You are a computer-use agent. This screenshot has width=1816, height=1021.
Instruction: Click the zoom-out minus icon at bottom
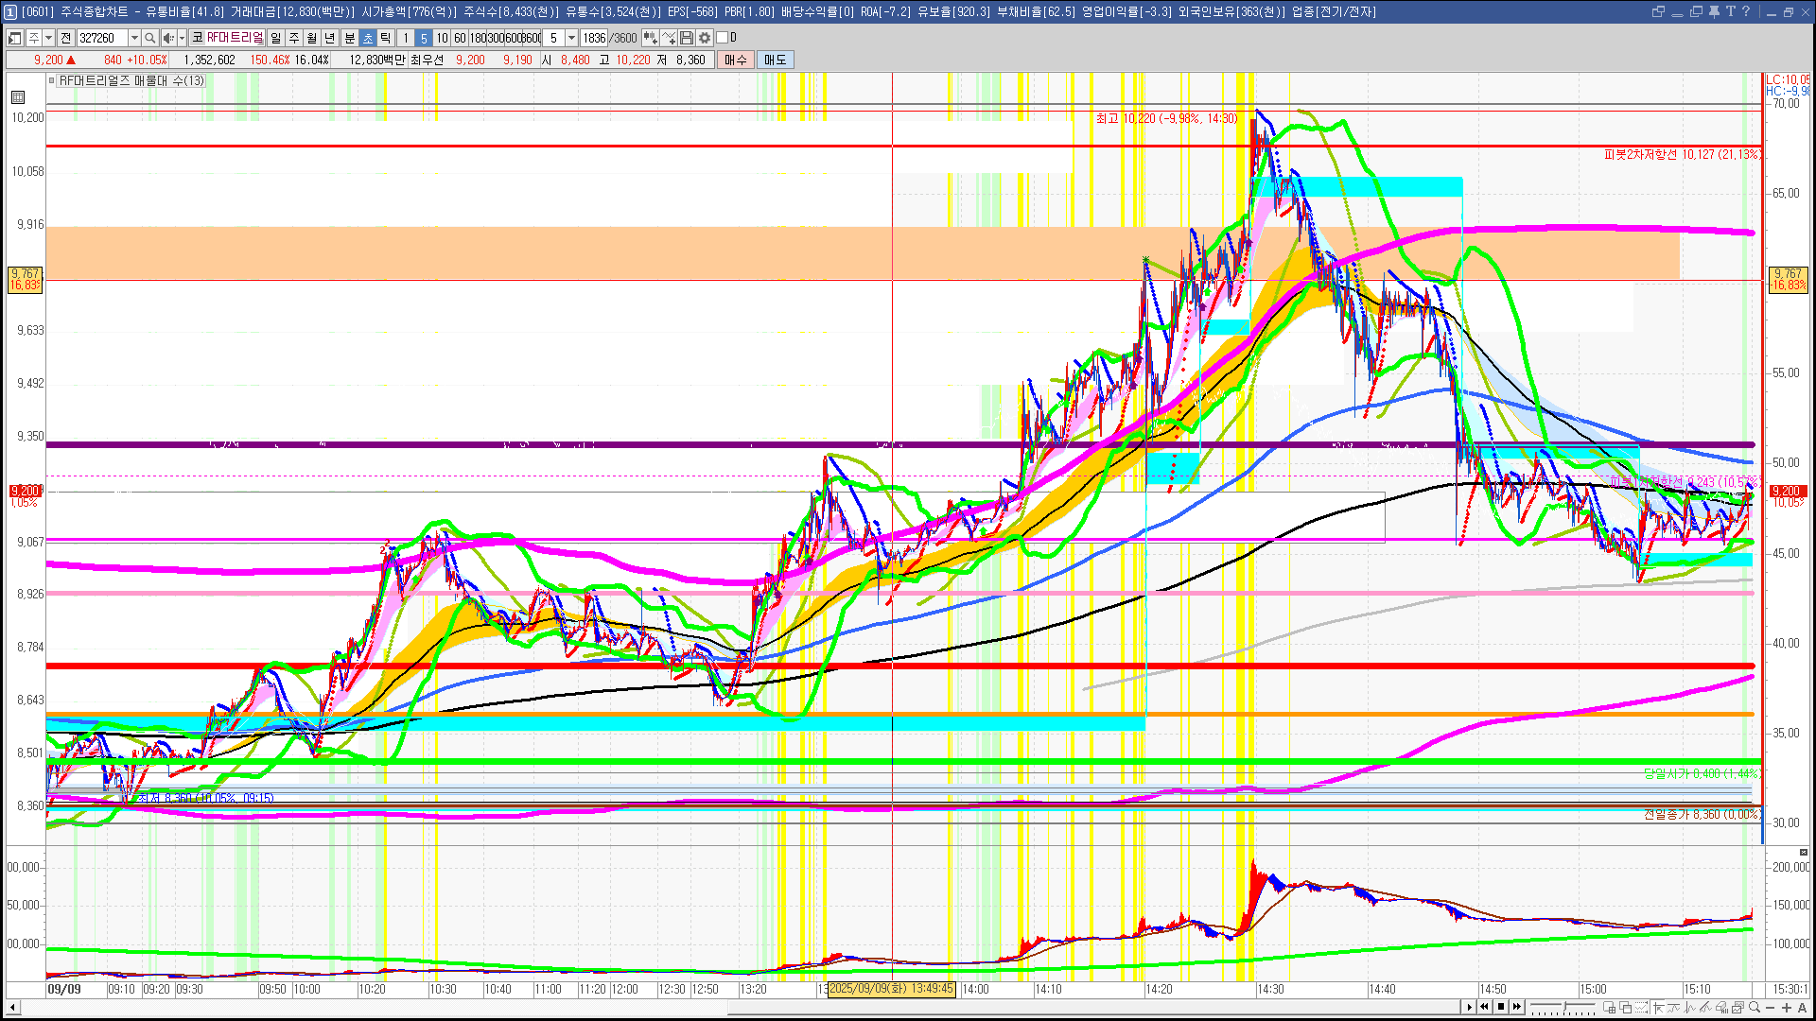tap(1771, 1008)
